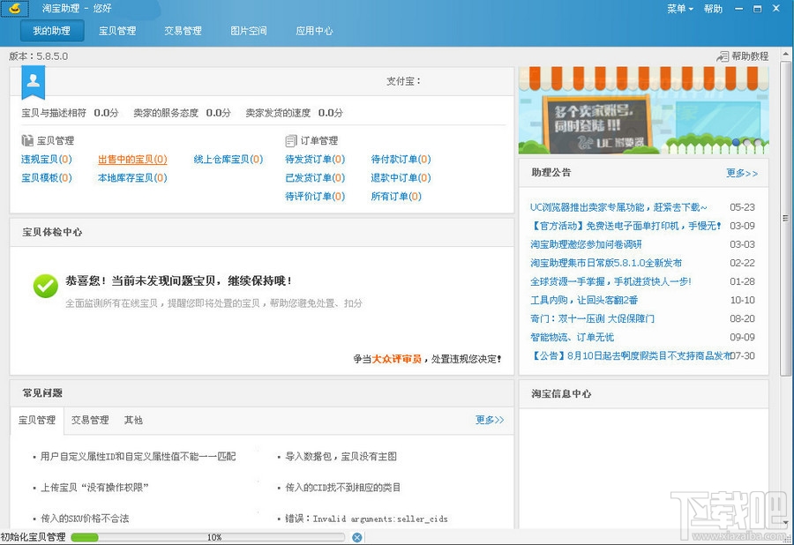794x545 pixels.
Task: Cancel initialization with the blue X icon
Action: (x=356, y=537)
